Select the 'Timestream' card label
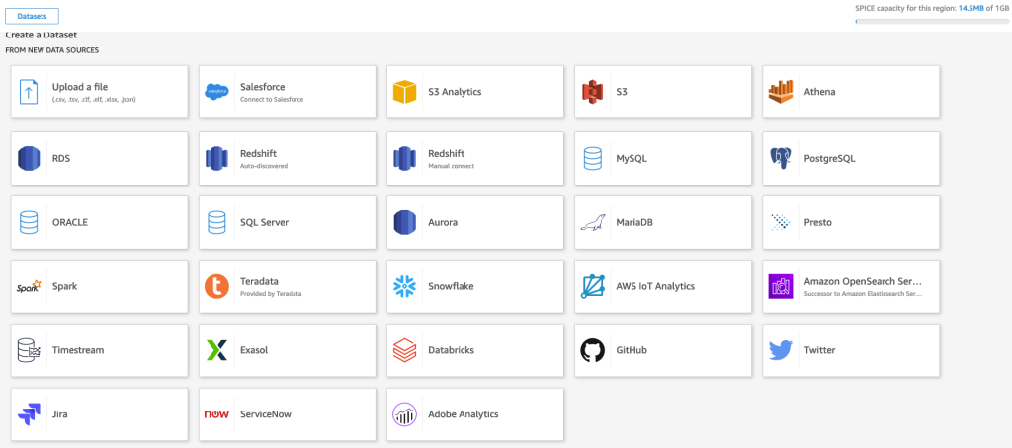This screenshot has height=448, width=1012. coord(78,350)
